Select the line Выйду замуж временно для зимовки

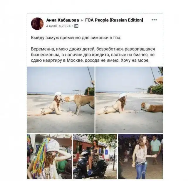76,38
